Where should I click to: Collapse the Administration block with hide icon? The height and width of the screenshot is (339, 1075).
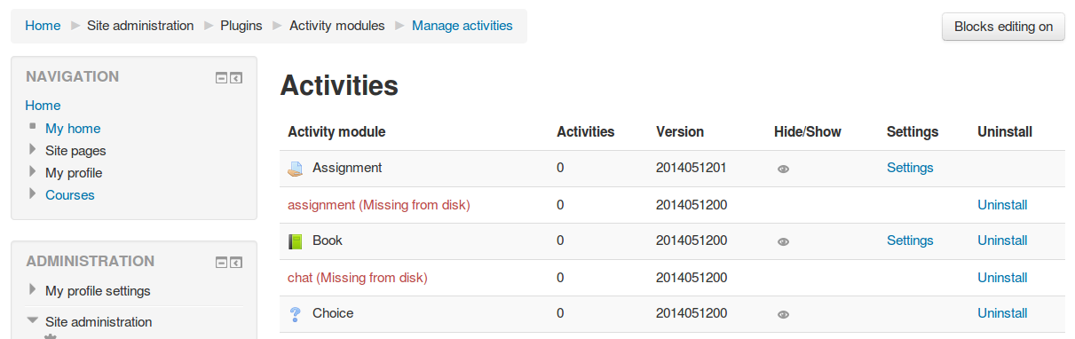(x=222, y=263)
